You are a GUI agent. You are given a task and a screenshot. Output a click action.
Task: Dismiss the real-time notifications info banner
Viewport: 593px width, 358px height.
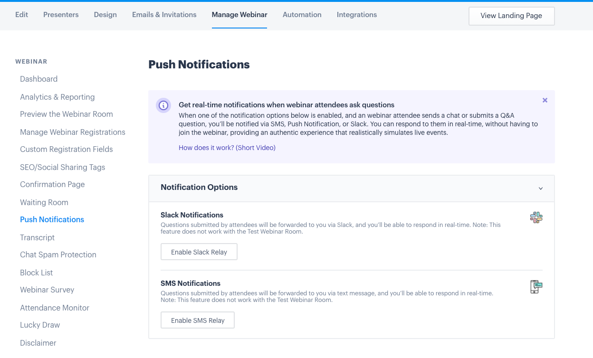pos(545,100)
